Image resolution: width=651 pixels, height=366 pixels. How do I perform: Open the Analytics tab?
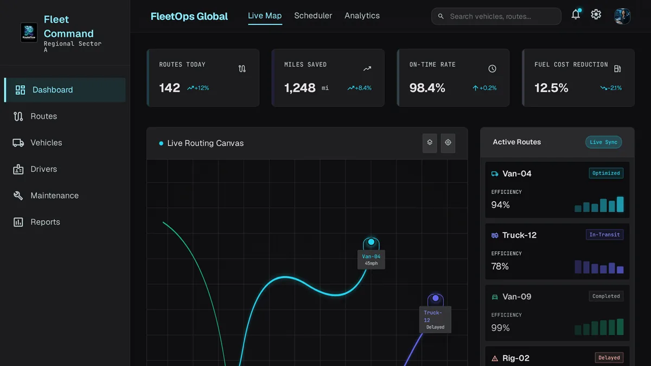[362, 16]
